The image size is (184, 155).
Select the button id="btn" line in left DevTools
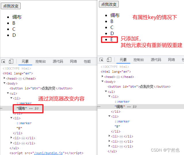[x=41, y=88]
